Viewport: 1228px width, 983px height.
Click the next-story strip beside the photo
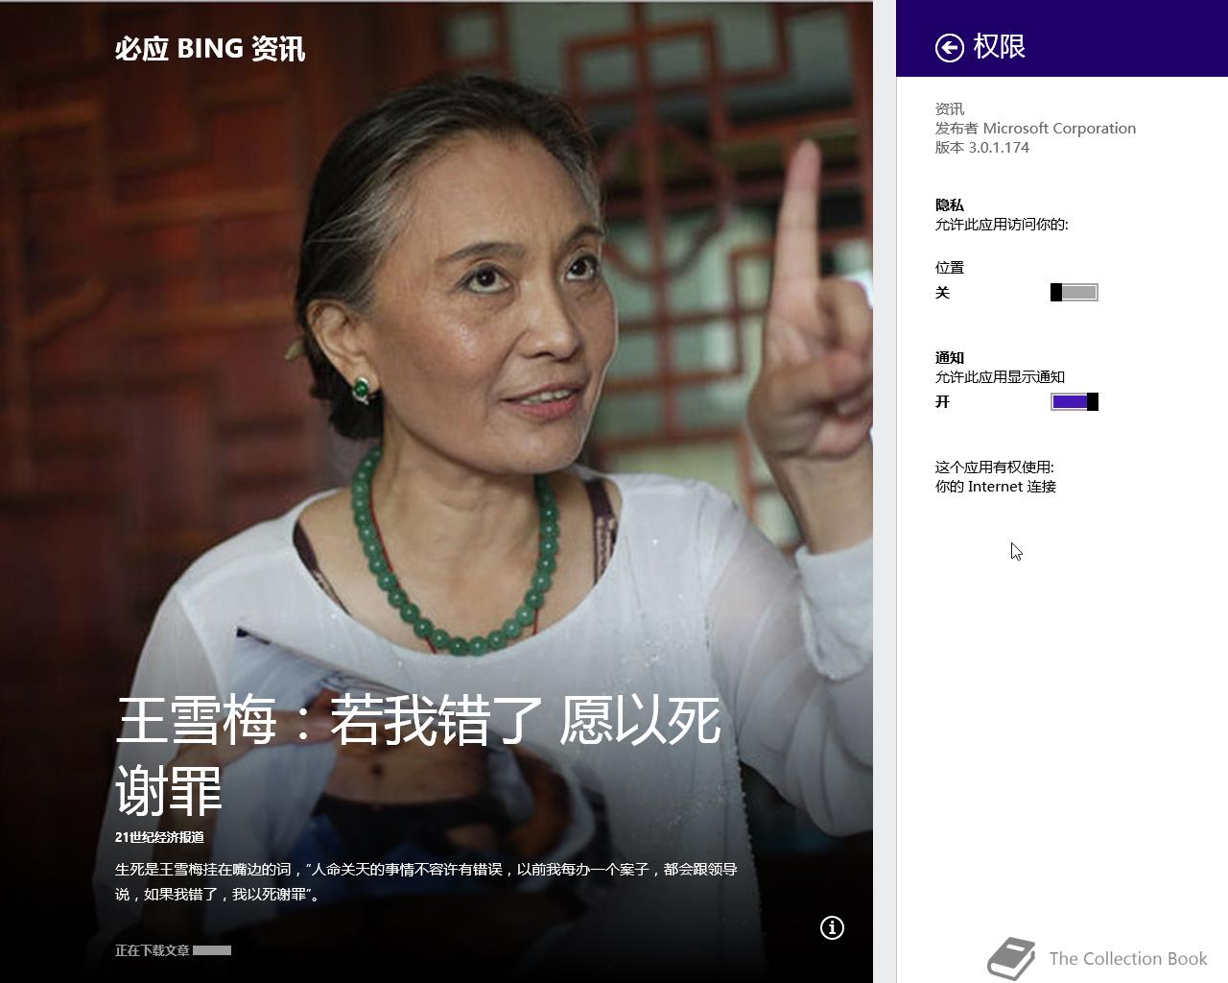[x=885, y=491]
